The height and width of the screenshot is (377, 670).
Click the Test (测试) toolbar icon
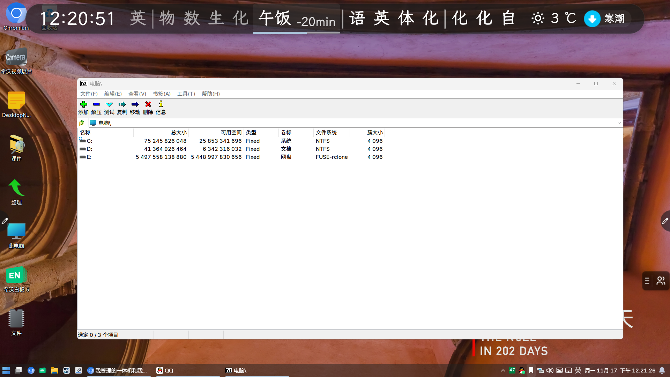coord(109,104)
